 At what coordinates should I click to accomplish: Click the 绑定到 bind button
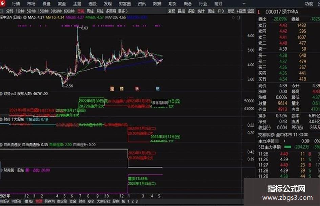(62, 201)
